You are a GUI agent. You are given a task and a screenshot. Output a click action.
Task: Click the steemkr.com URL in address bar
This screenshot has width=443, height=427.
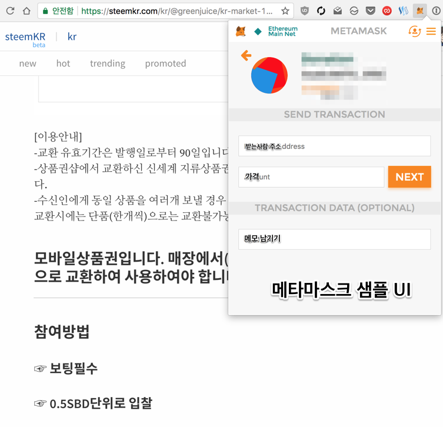[177, 11]
